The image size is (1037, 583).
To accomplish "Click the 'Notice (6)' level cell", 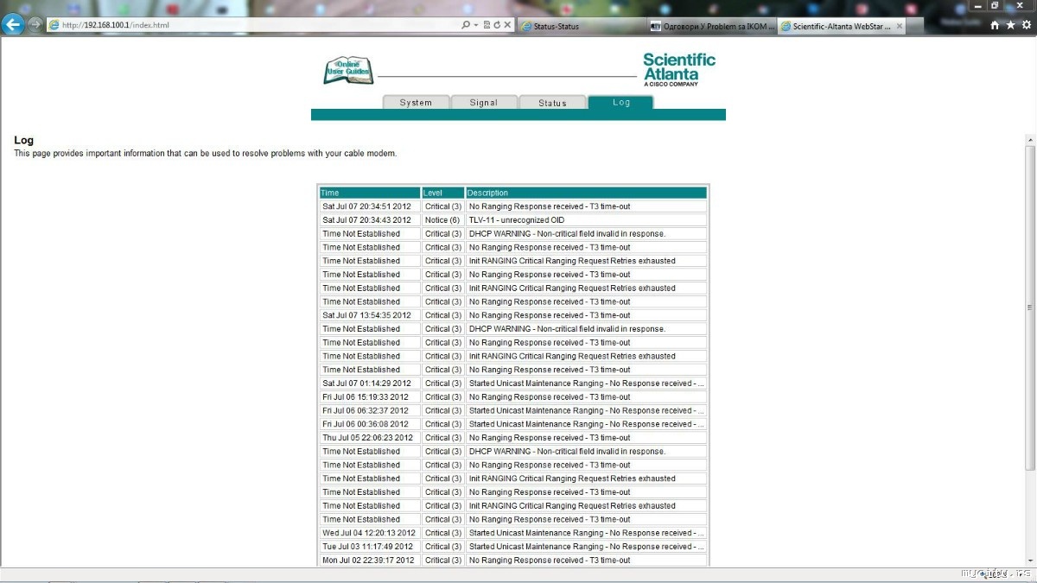I will click(443, 220).
